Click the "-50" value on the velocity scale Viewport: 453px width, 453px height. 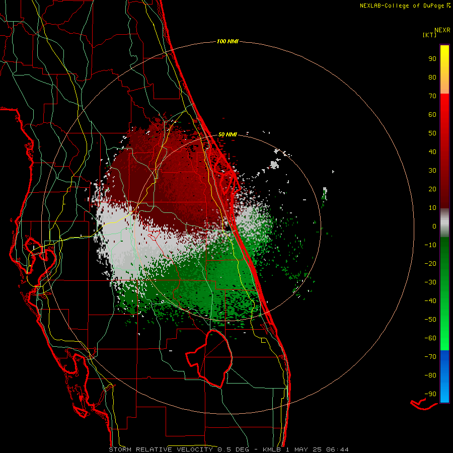(430, 320)
